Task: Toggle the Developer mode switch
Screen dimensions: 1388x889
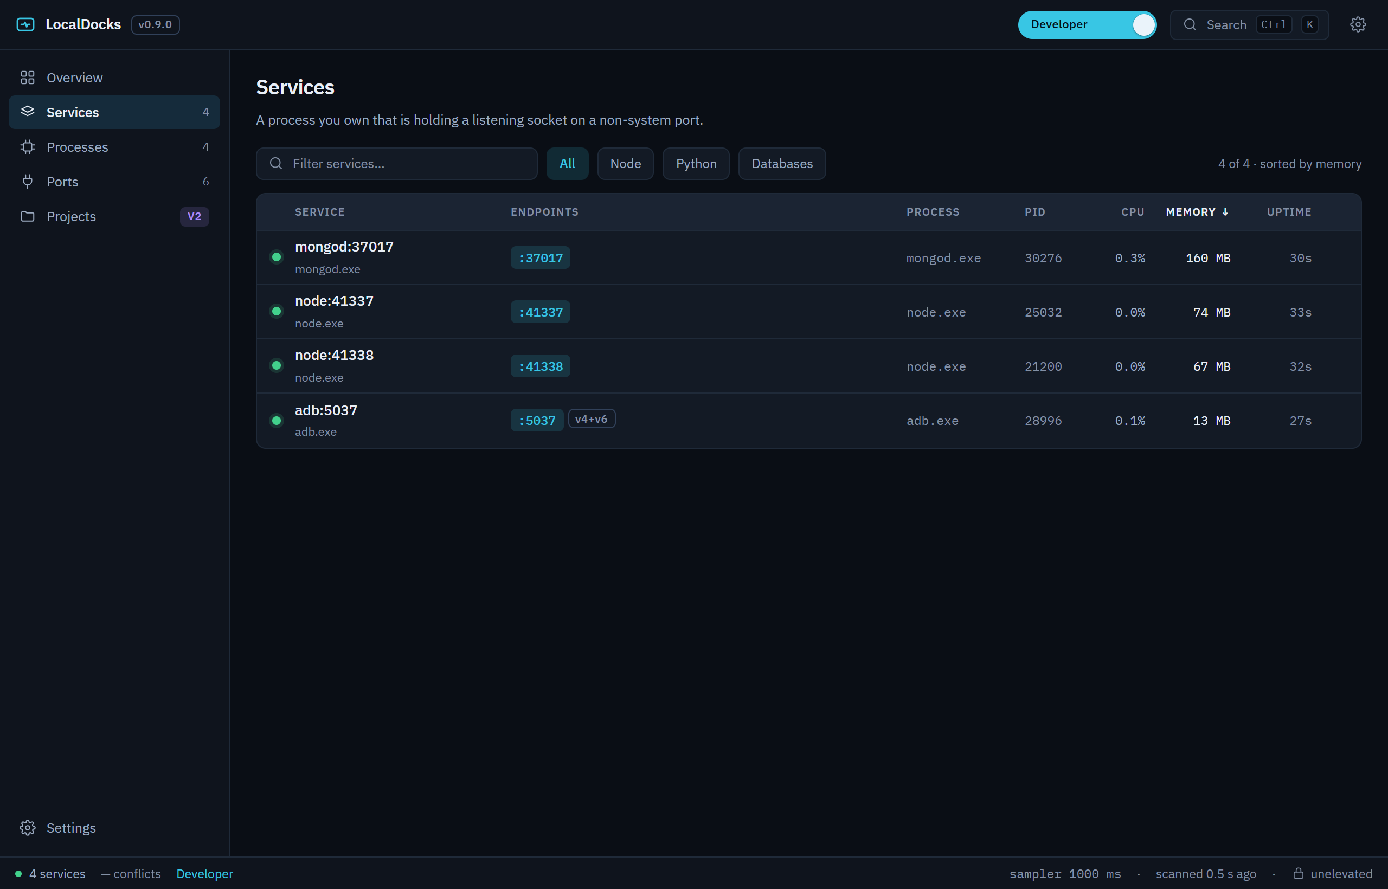Action: coord(1087,24)
